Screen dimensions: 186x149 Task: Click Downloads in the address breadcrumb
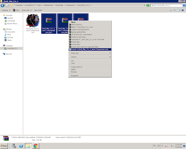59,5
